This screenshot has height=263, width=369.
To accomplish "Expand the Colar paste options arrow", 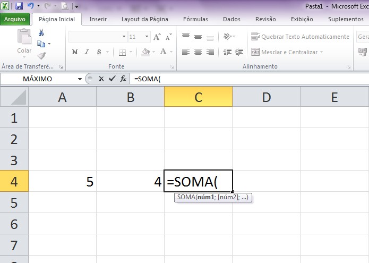I will [24, 57].
